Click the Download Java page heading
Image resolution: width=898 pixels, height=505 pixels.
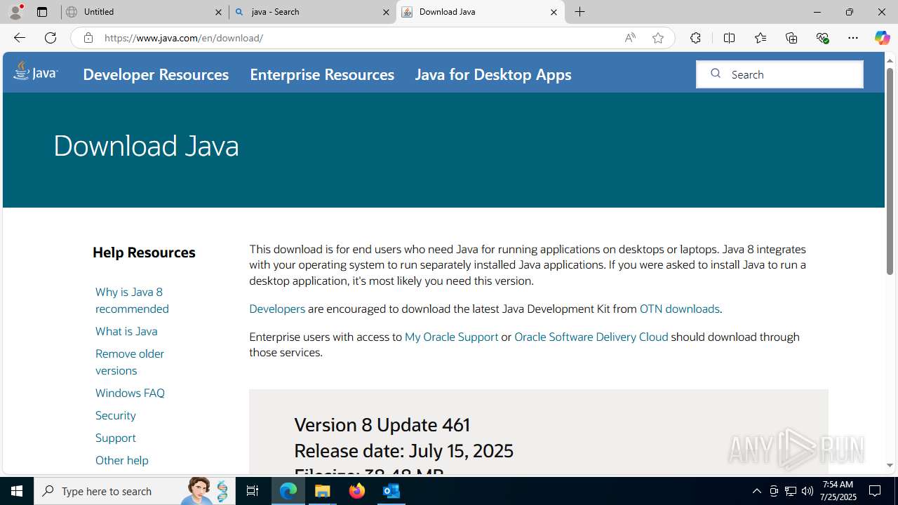tap(146, 145)
